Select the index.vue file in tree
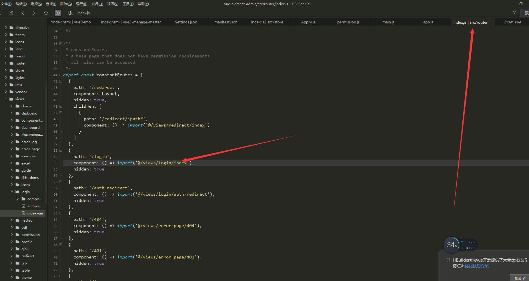The height and width of the screenshot is (281, 529). click(x=23, y=213)
